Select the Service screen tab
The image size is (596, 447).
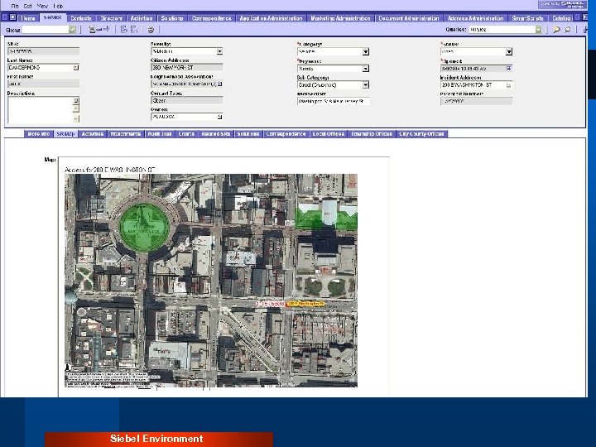click(53, 17)
